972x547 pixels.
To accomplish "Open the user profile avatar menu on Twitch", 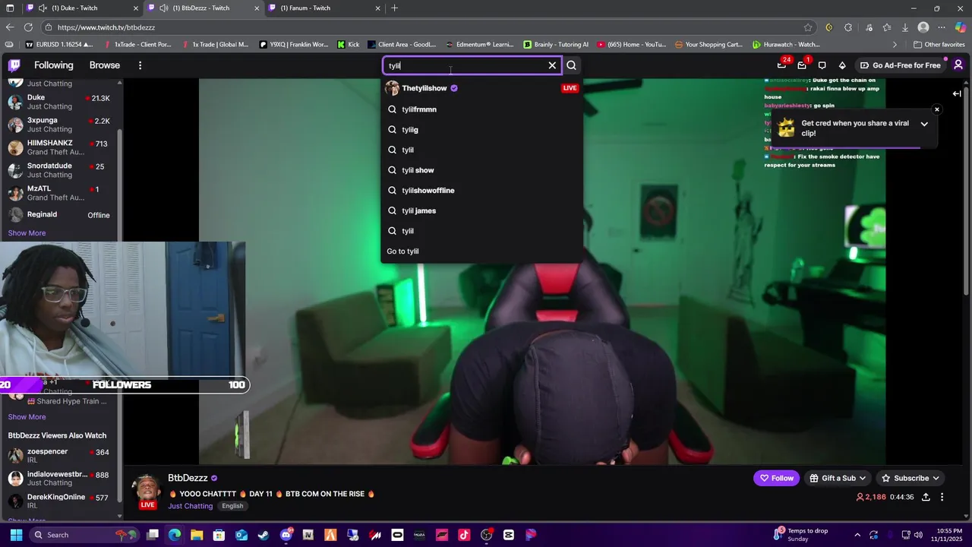I will click(958, 65).
